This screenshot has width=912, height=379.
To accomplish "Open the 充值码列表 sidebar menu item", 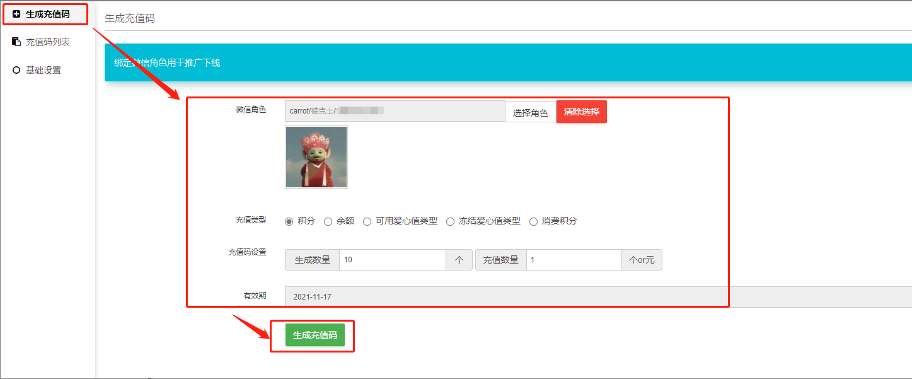I will [x=47, y=42].
